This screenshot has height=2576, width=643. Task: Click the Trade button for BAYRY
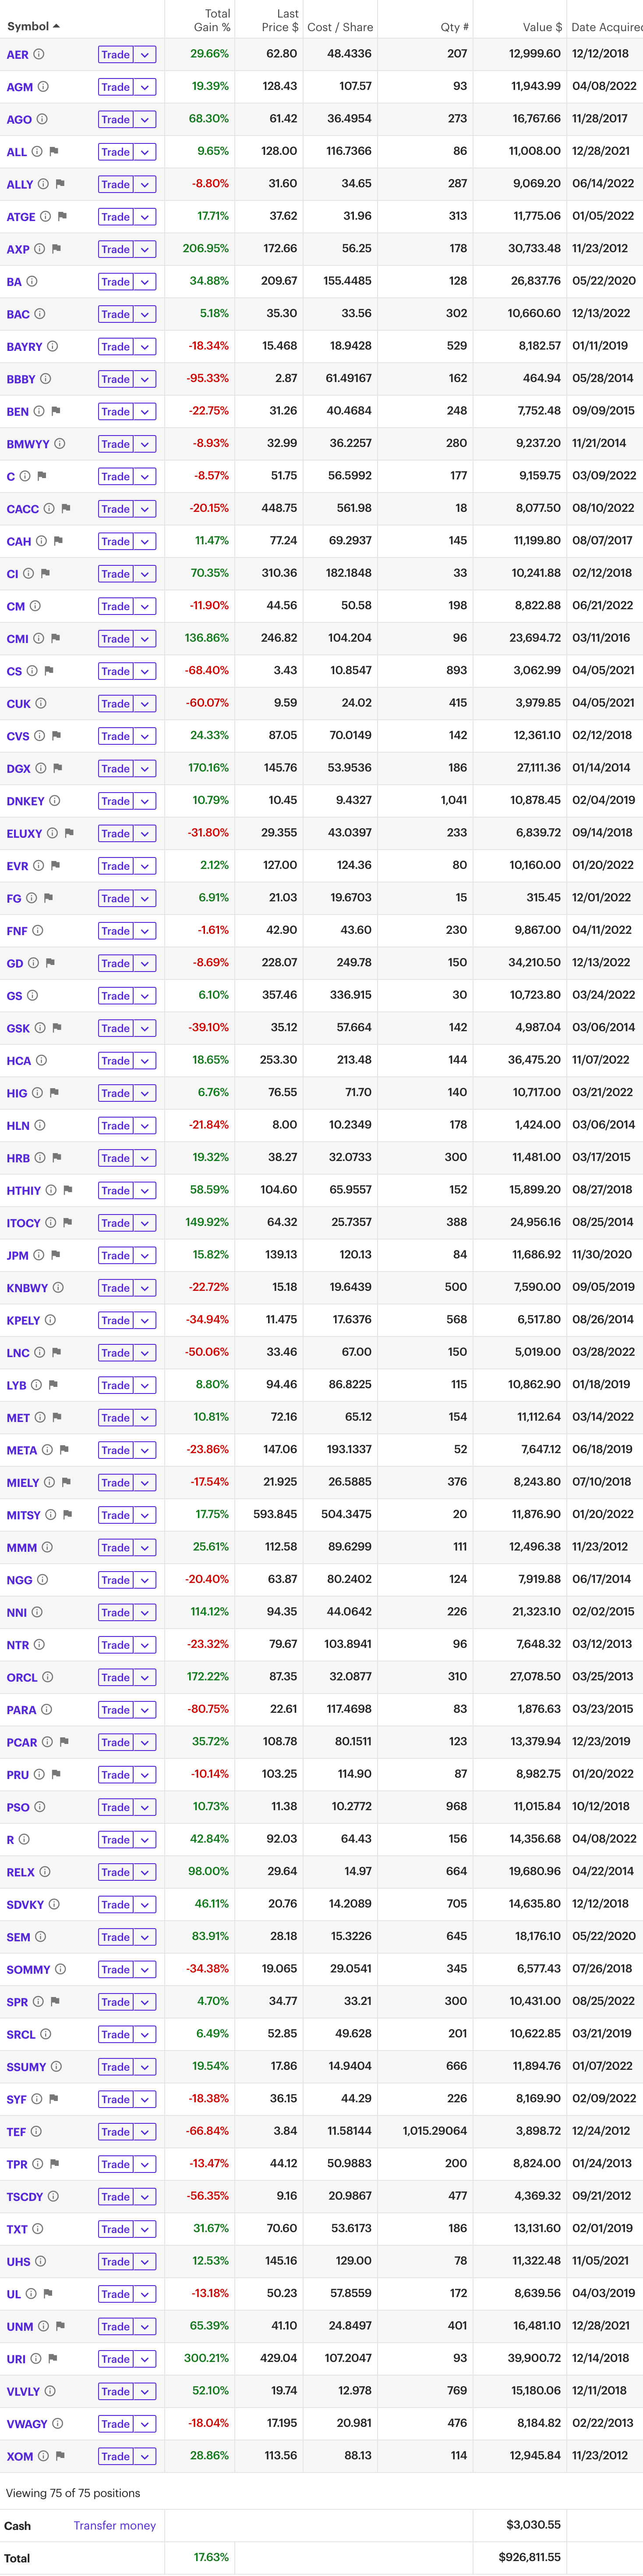tap(116, 346)
